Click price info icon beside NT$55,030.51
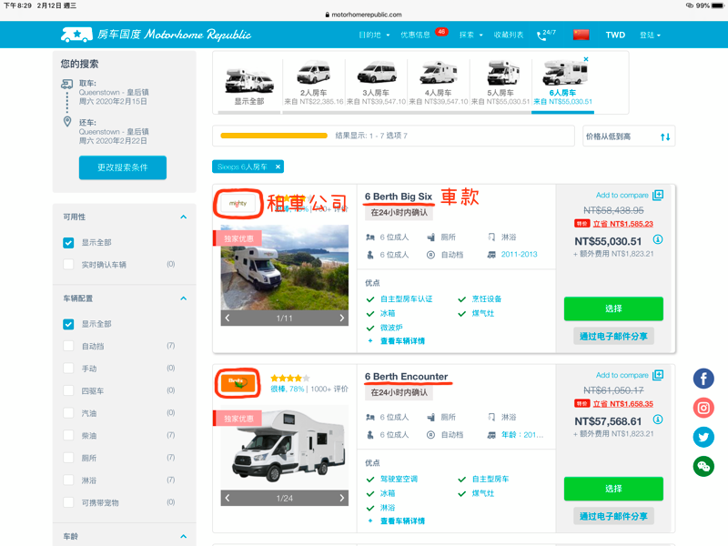 click(x=658, y=240)
